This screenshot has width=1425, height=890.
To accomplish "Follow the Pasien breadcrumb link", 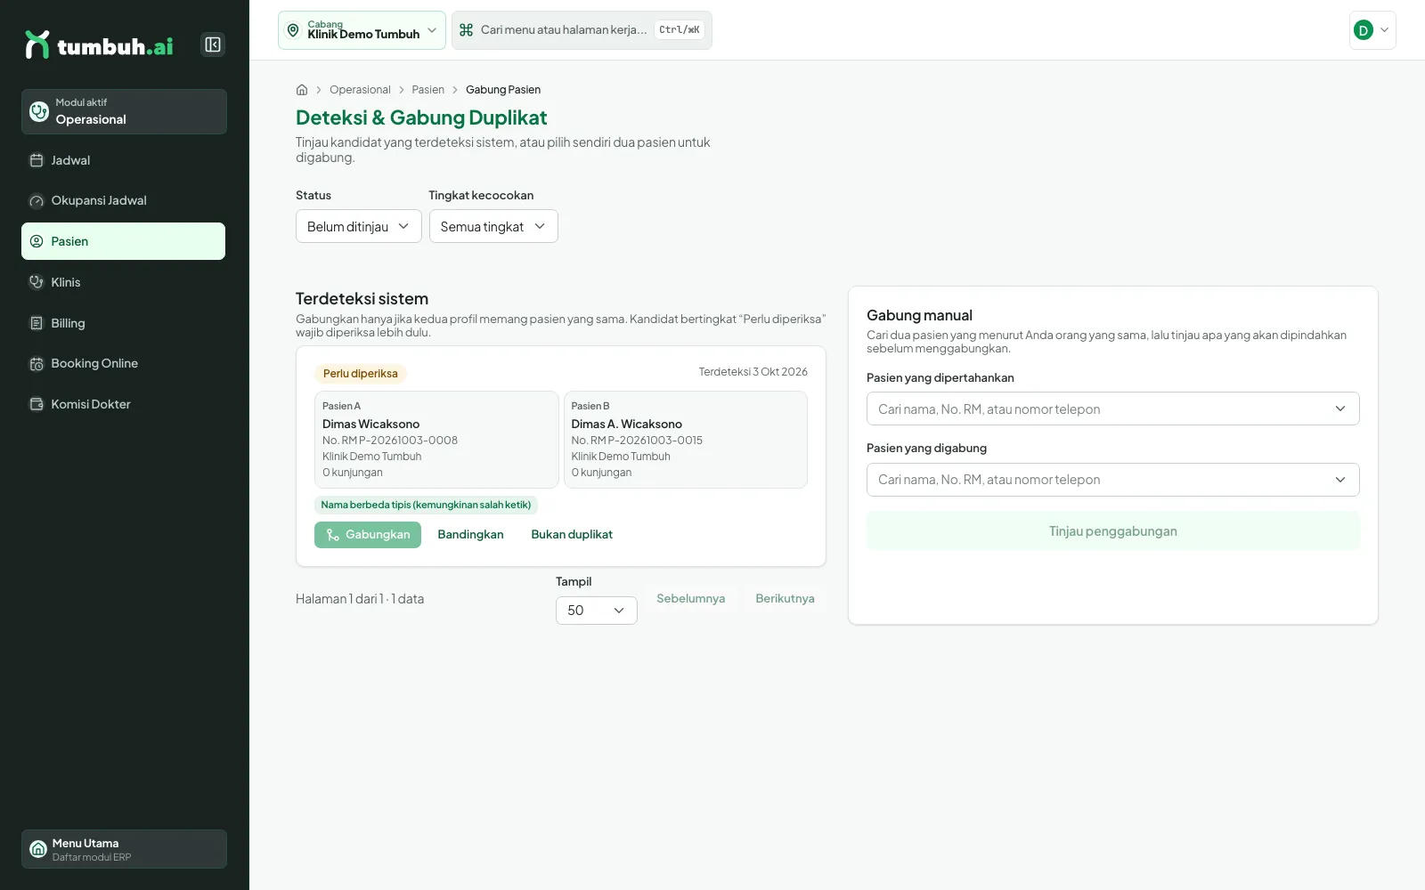I will click(427, 90).
